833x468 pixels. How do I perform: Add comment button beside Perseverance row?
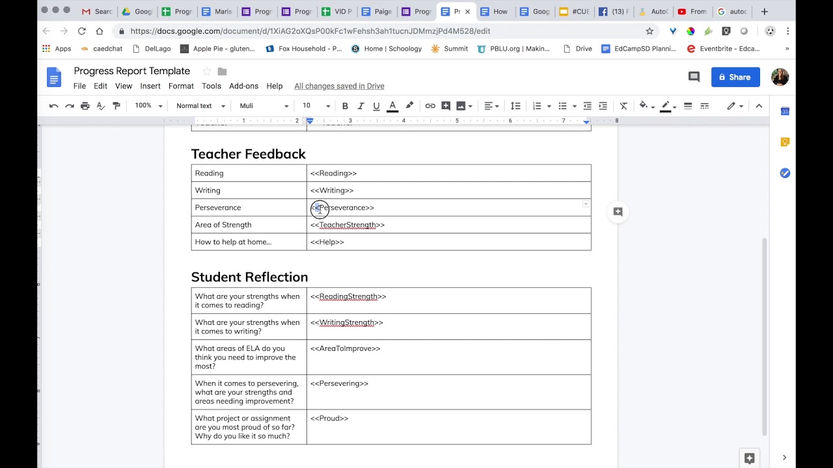(618, 212)
